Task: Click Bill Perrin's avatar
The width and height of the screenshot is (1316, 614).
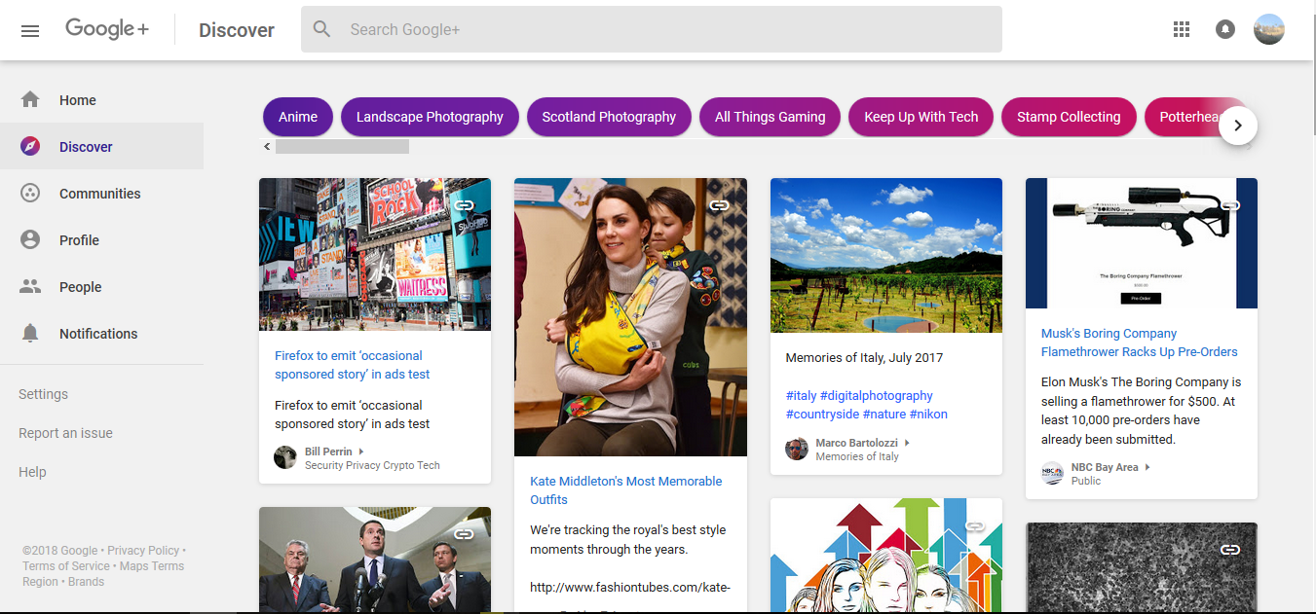Action: (285, 457)
